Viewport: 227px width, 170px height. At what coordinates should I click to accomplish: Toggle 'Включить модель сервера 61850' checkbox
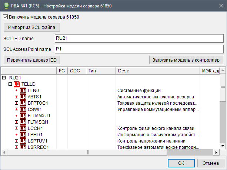pos(5,17)
